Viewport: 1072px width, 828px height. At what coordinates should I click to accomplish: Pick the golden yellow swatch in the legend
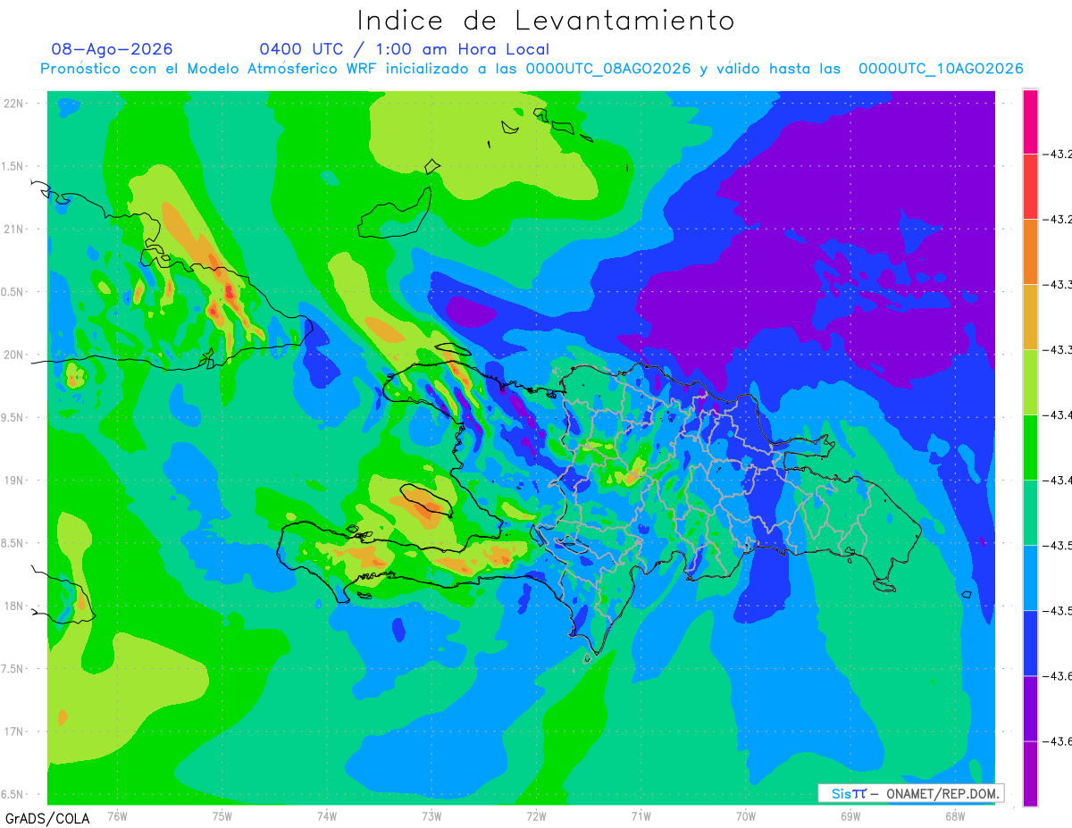pyautogui.click(x=1030, y=317)
